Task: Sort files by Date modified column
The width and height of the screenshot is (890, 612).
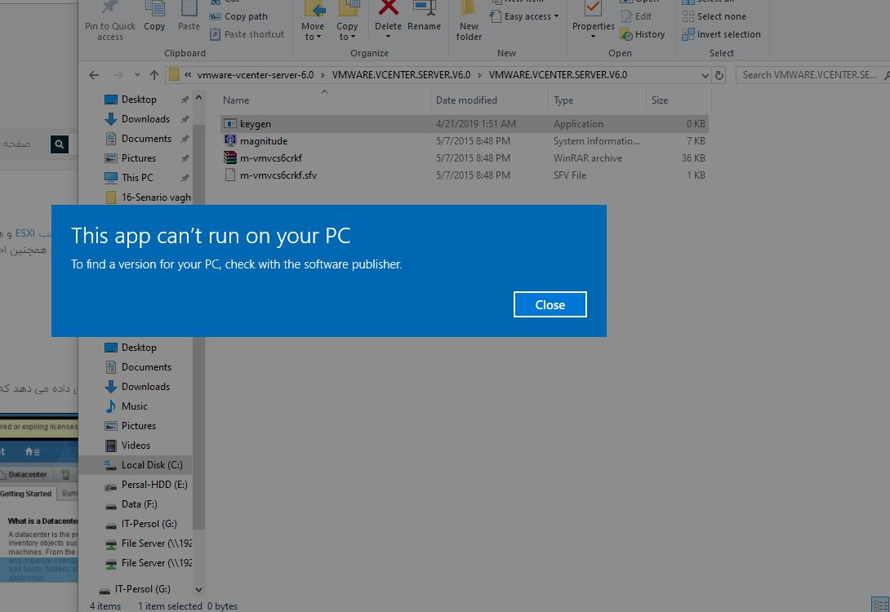Action: coord(466,100)
